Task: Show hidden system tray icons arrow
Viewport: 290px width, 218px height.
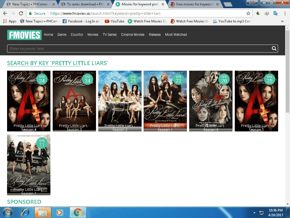Action: 255,213
